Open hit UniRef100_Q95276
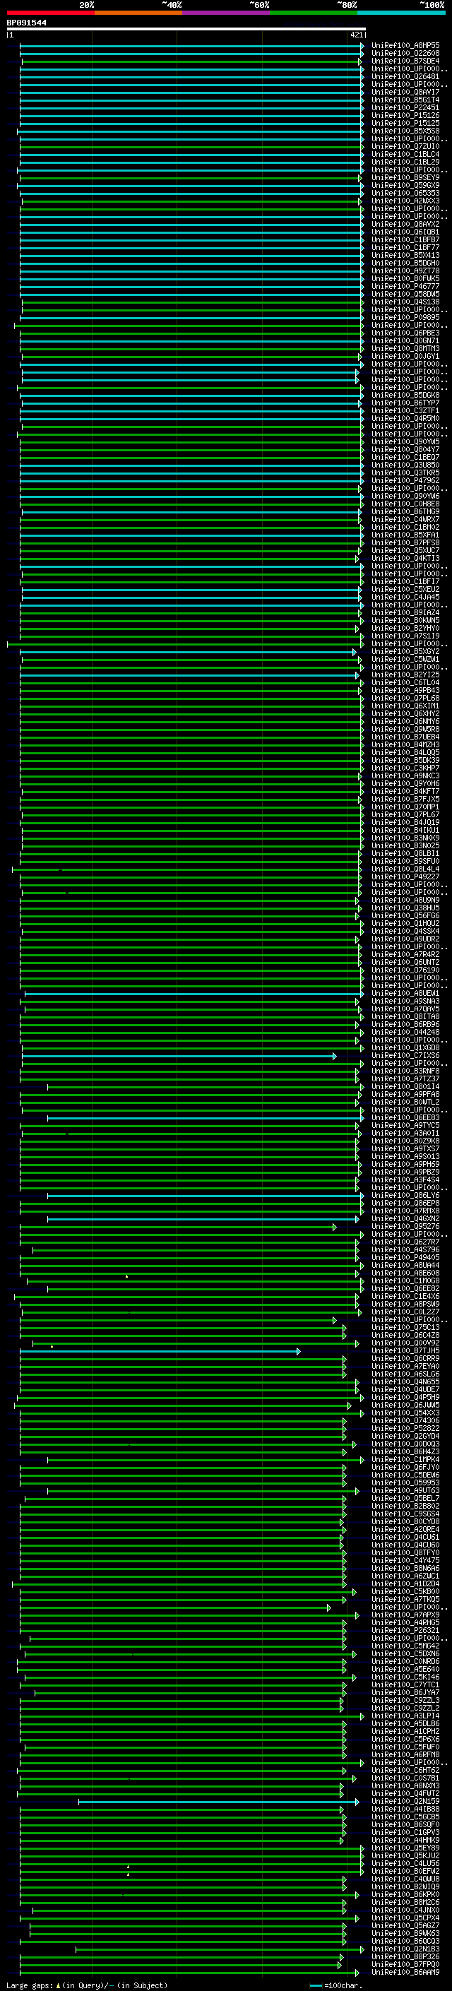 pyautogui.click(x=405, y=1227)
